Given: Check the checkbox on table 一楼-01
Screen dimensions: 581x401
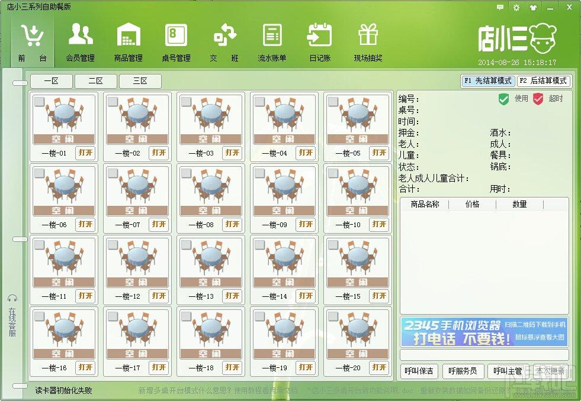Looking at the screenshot, I should point(39,101).
